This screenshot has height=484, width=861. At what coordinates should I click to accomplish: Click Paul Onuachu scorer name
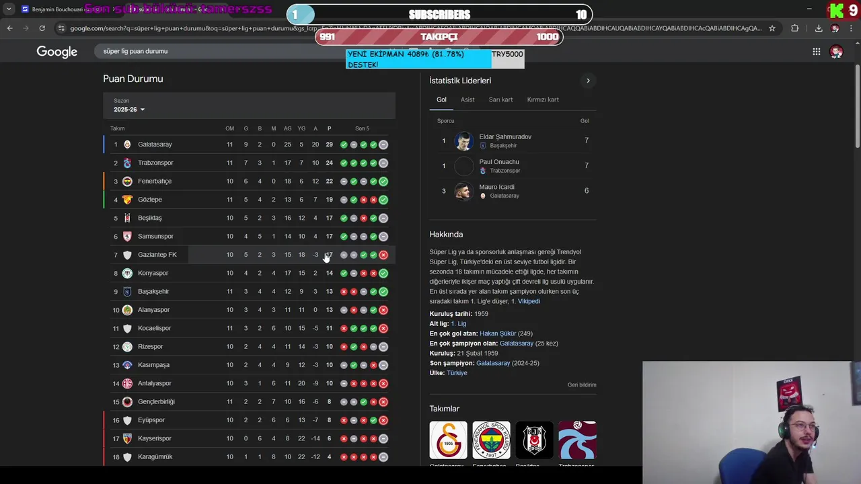pos(499,162)
